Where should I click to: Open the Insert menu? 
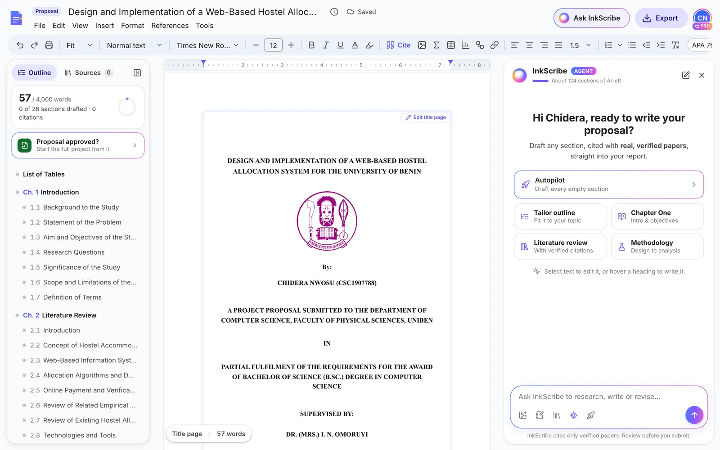point(104,26)
